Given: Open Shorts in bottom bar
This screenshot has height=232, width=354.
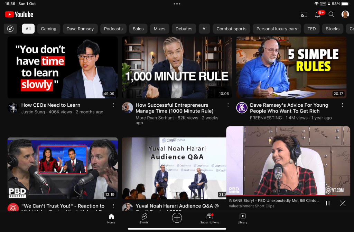Looking at the screenshot, I should tap(144, 219).
